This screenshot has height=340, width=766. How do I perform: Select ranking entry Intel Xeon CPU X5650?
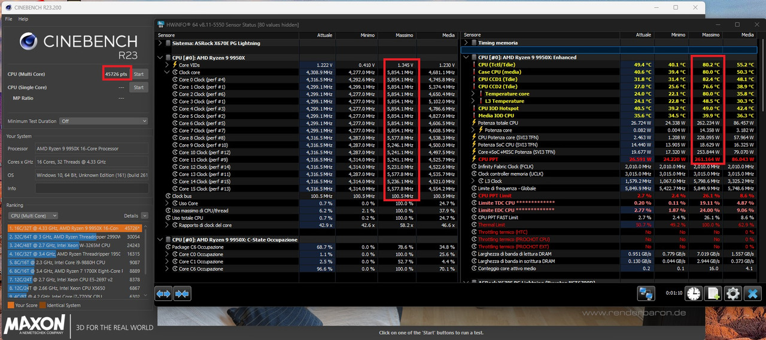tap(75, 288)
